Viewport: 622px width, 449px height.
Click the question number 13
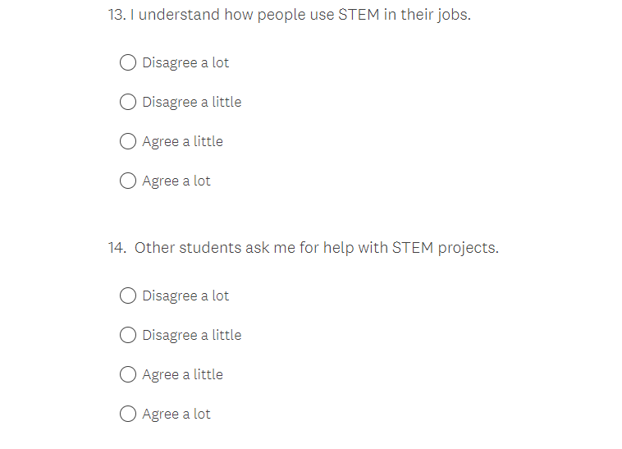[116, 15]
